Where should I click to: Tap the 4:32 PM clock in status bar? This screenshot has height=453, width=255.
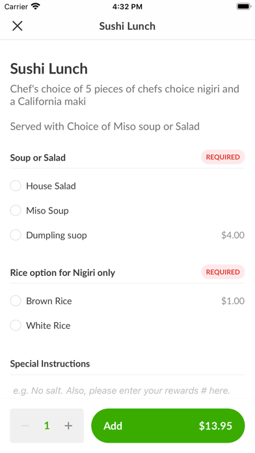(127, 7)
